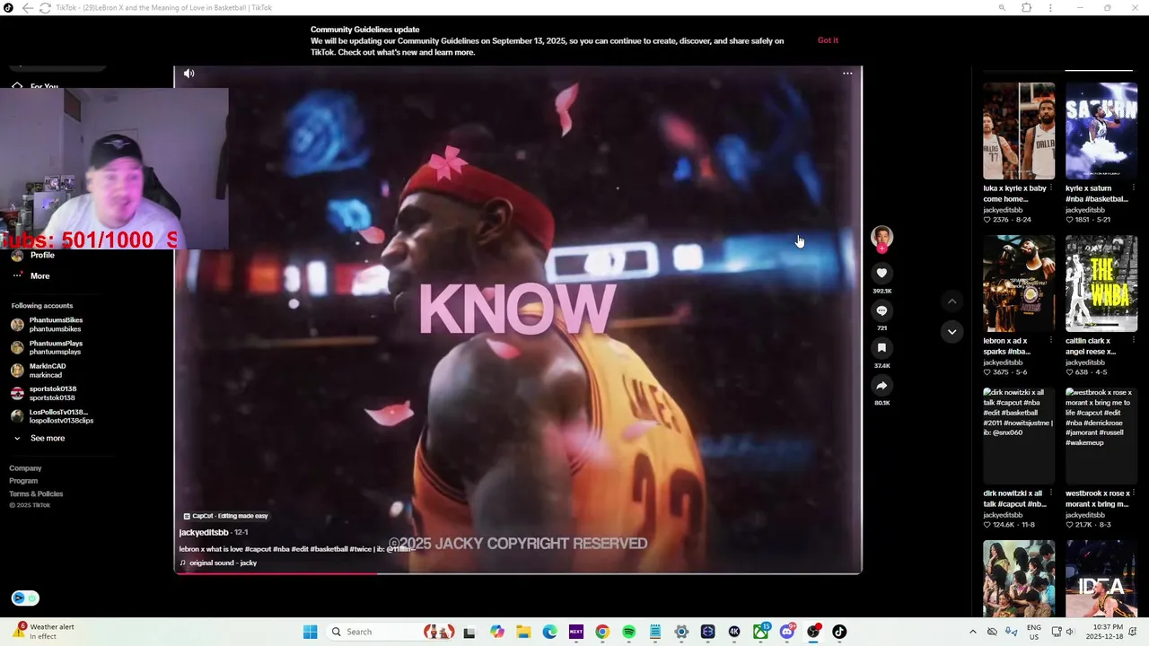Screen dimensions: 1149x646
Task: Expand following list with See more
Action: [x=39, y=439]
